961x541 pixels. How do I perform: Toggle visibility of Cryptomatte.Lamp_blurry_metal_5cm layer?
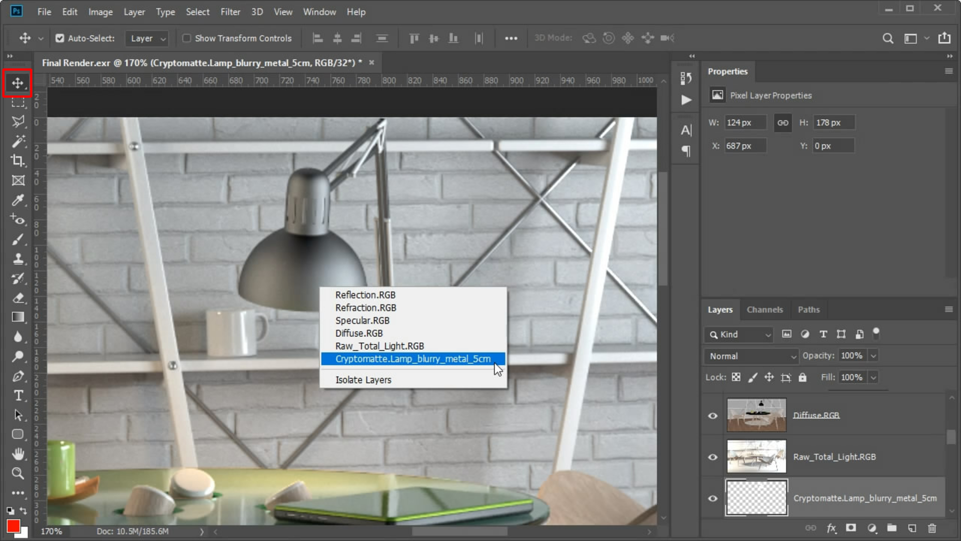coord(713,497)
